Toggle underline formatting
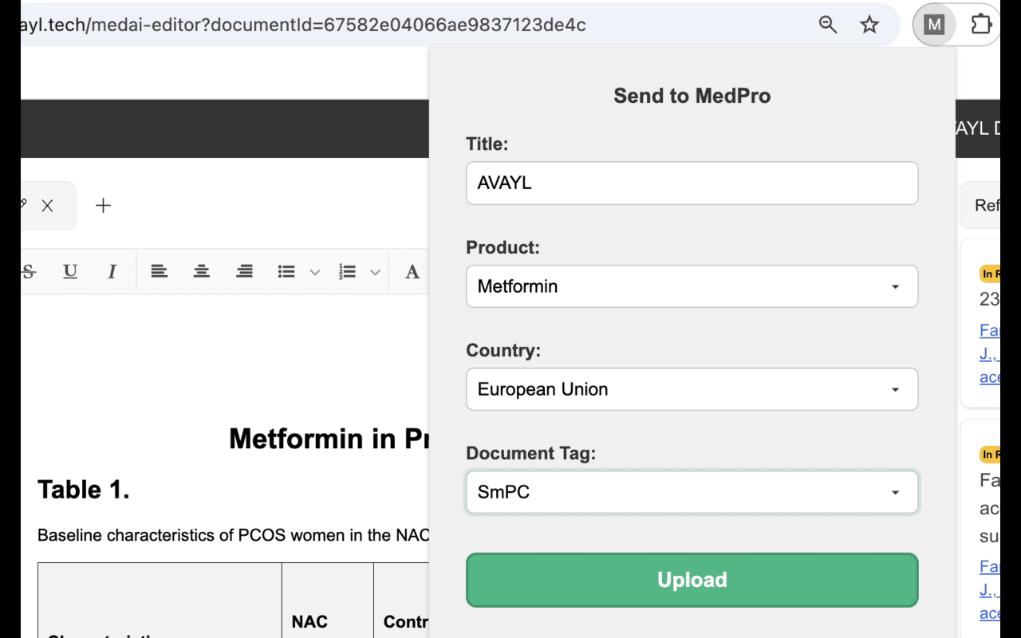The height and width of the screenshot is (638, 1021). tap(70, 272)
